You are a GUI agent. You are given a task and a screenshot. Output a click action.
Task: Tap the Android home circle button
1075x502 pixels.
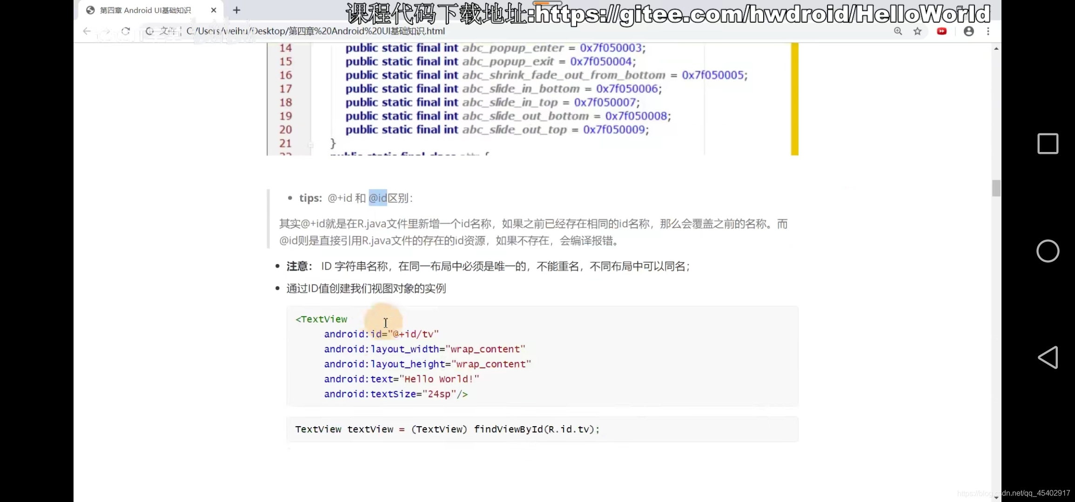[1048, 251]
